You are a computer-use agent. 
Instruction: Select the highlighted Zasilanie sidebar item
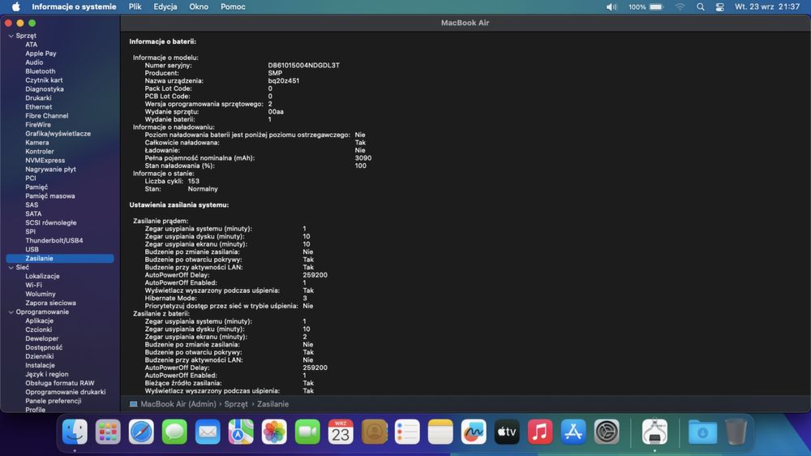pos(60,258)
